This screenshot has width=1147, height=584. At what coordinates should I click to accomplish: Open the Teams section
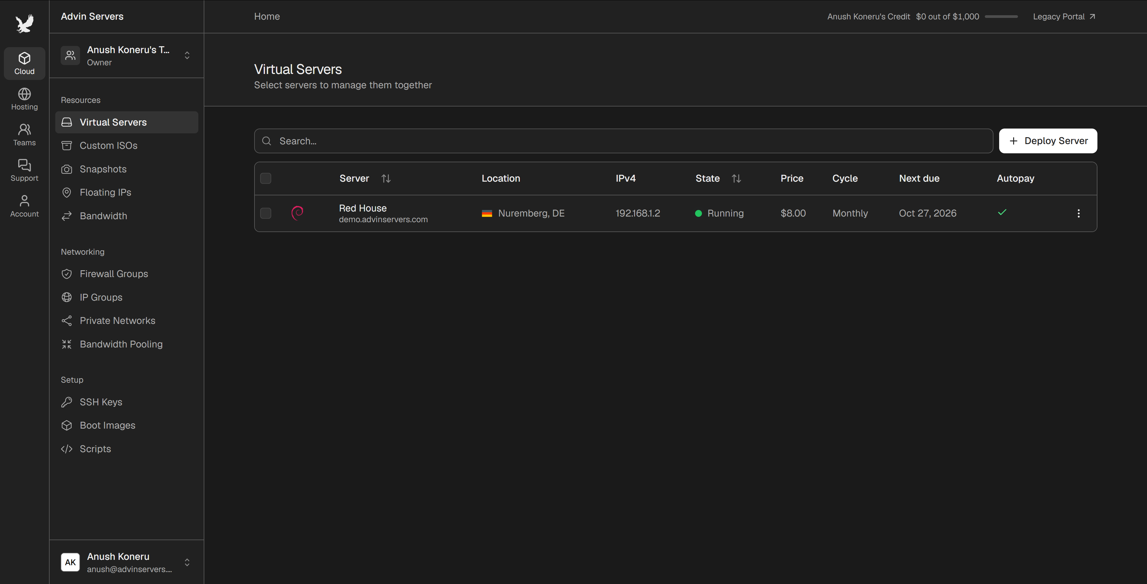tap(24, 135)
